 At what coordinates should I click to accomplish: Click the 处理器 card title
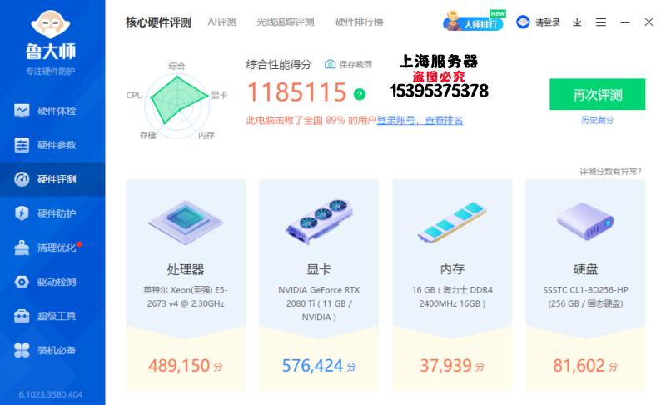[x=186, y=269]
